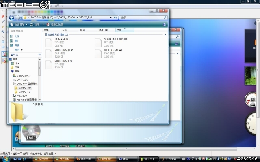Click the Explorer search input box
The width and height of the screenshot is (260, 162).
click(142, 18)
